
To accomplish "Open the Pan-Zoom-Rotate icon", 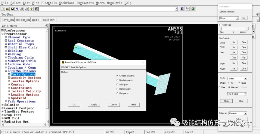I will point(17,9).
